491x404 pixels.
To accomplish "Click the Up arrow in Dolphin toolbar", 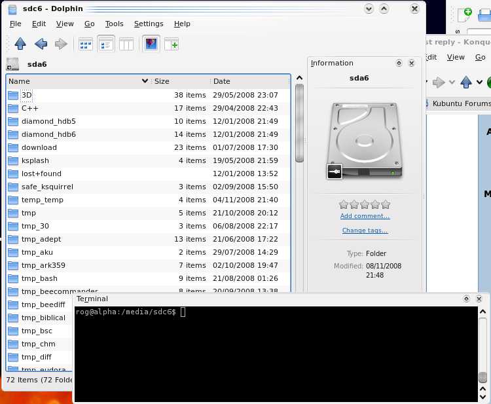I will 20,44.
